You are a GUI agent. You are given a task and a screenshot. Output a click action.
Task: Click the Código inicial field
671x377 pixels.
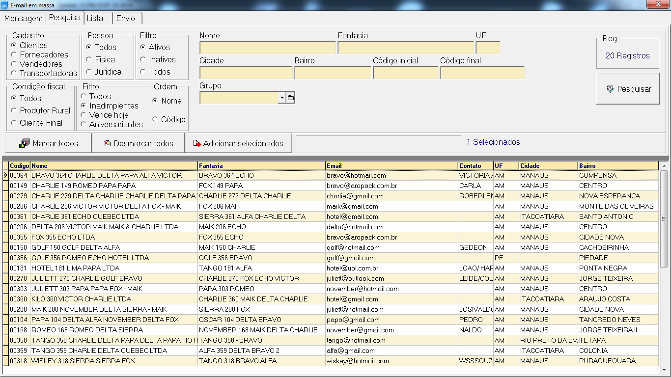point(406,73)
